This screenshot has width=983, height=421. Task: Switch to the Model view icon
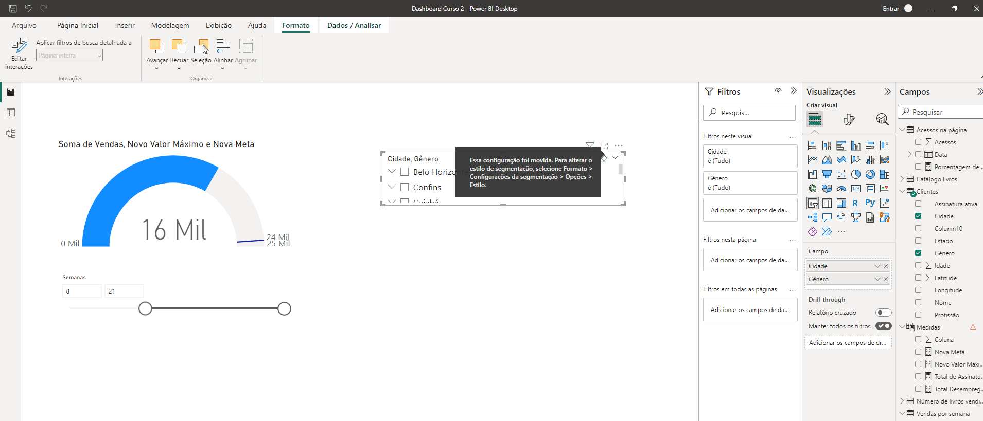[x=11, y=133]
